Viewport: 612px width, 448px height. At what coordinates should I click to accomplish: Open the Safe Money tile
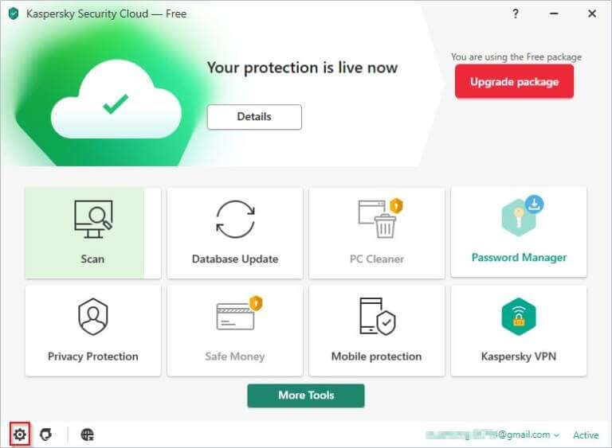(235, 331)
